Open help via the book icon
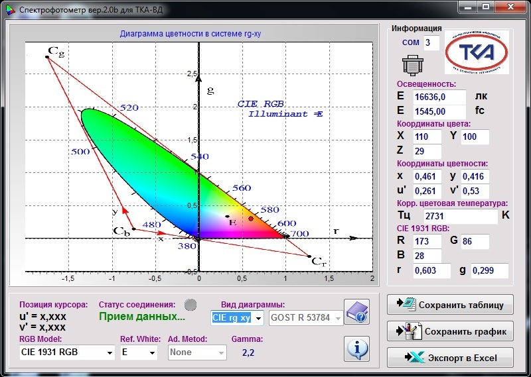531x377 pixels. (x=356, y=313)
